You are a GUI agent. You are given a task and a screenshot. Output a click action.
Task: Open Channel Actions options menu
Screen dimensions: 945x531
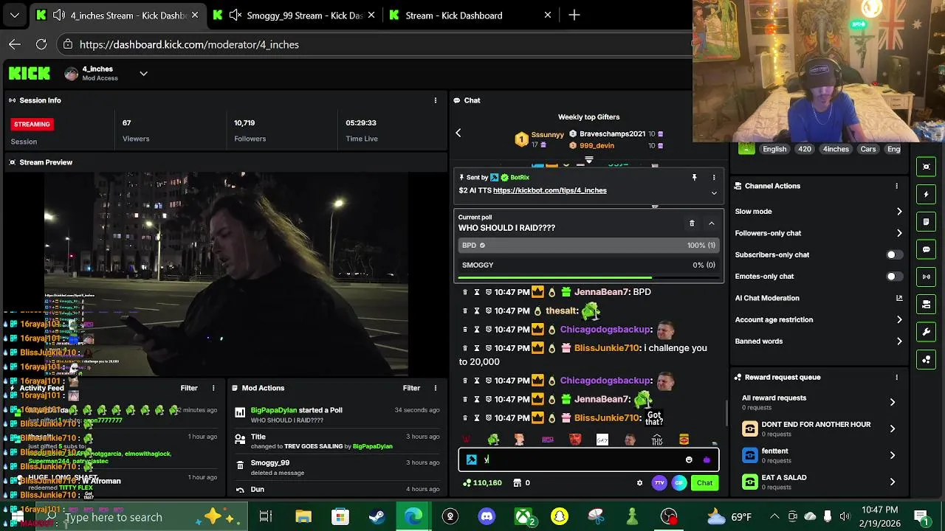point(897,186)
